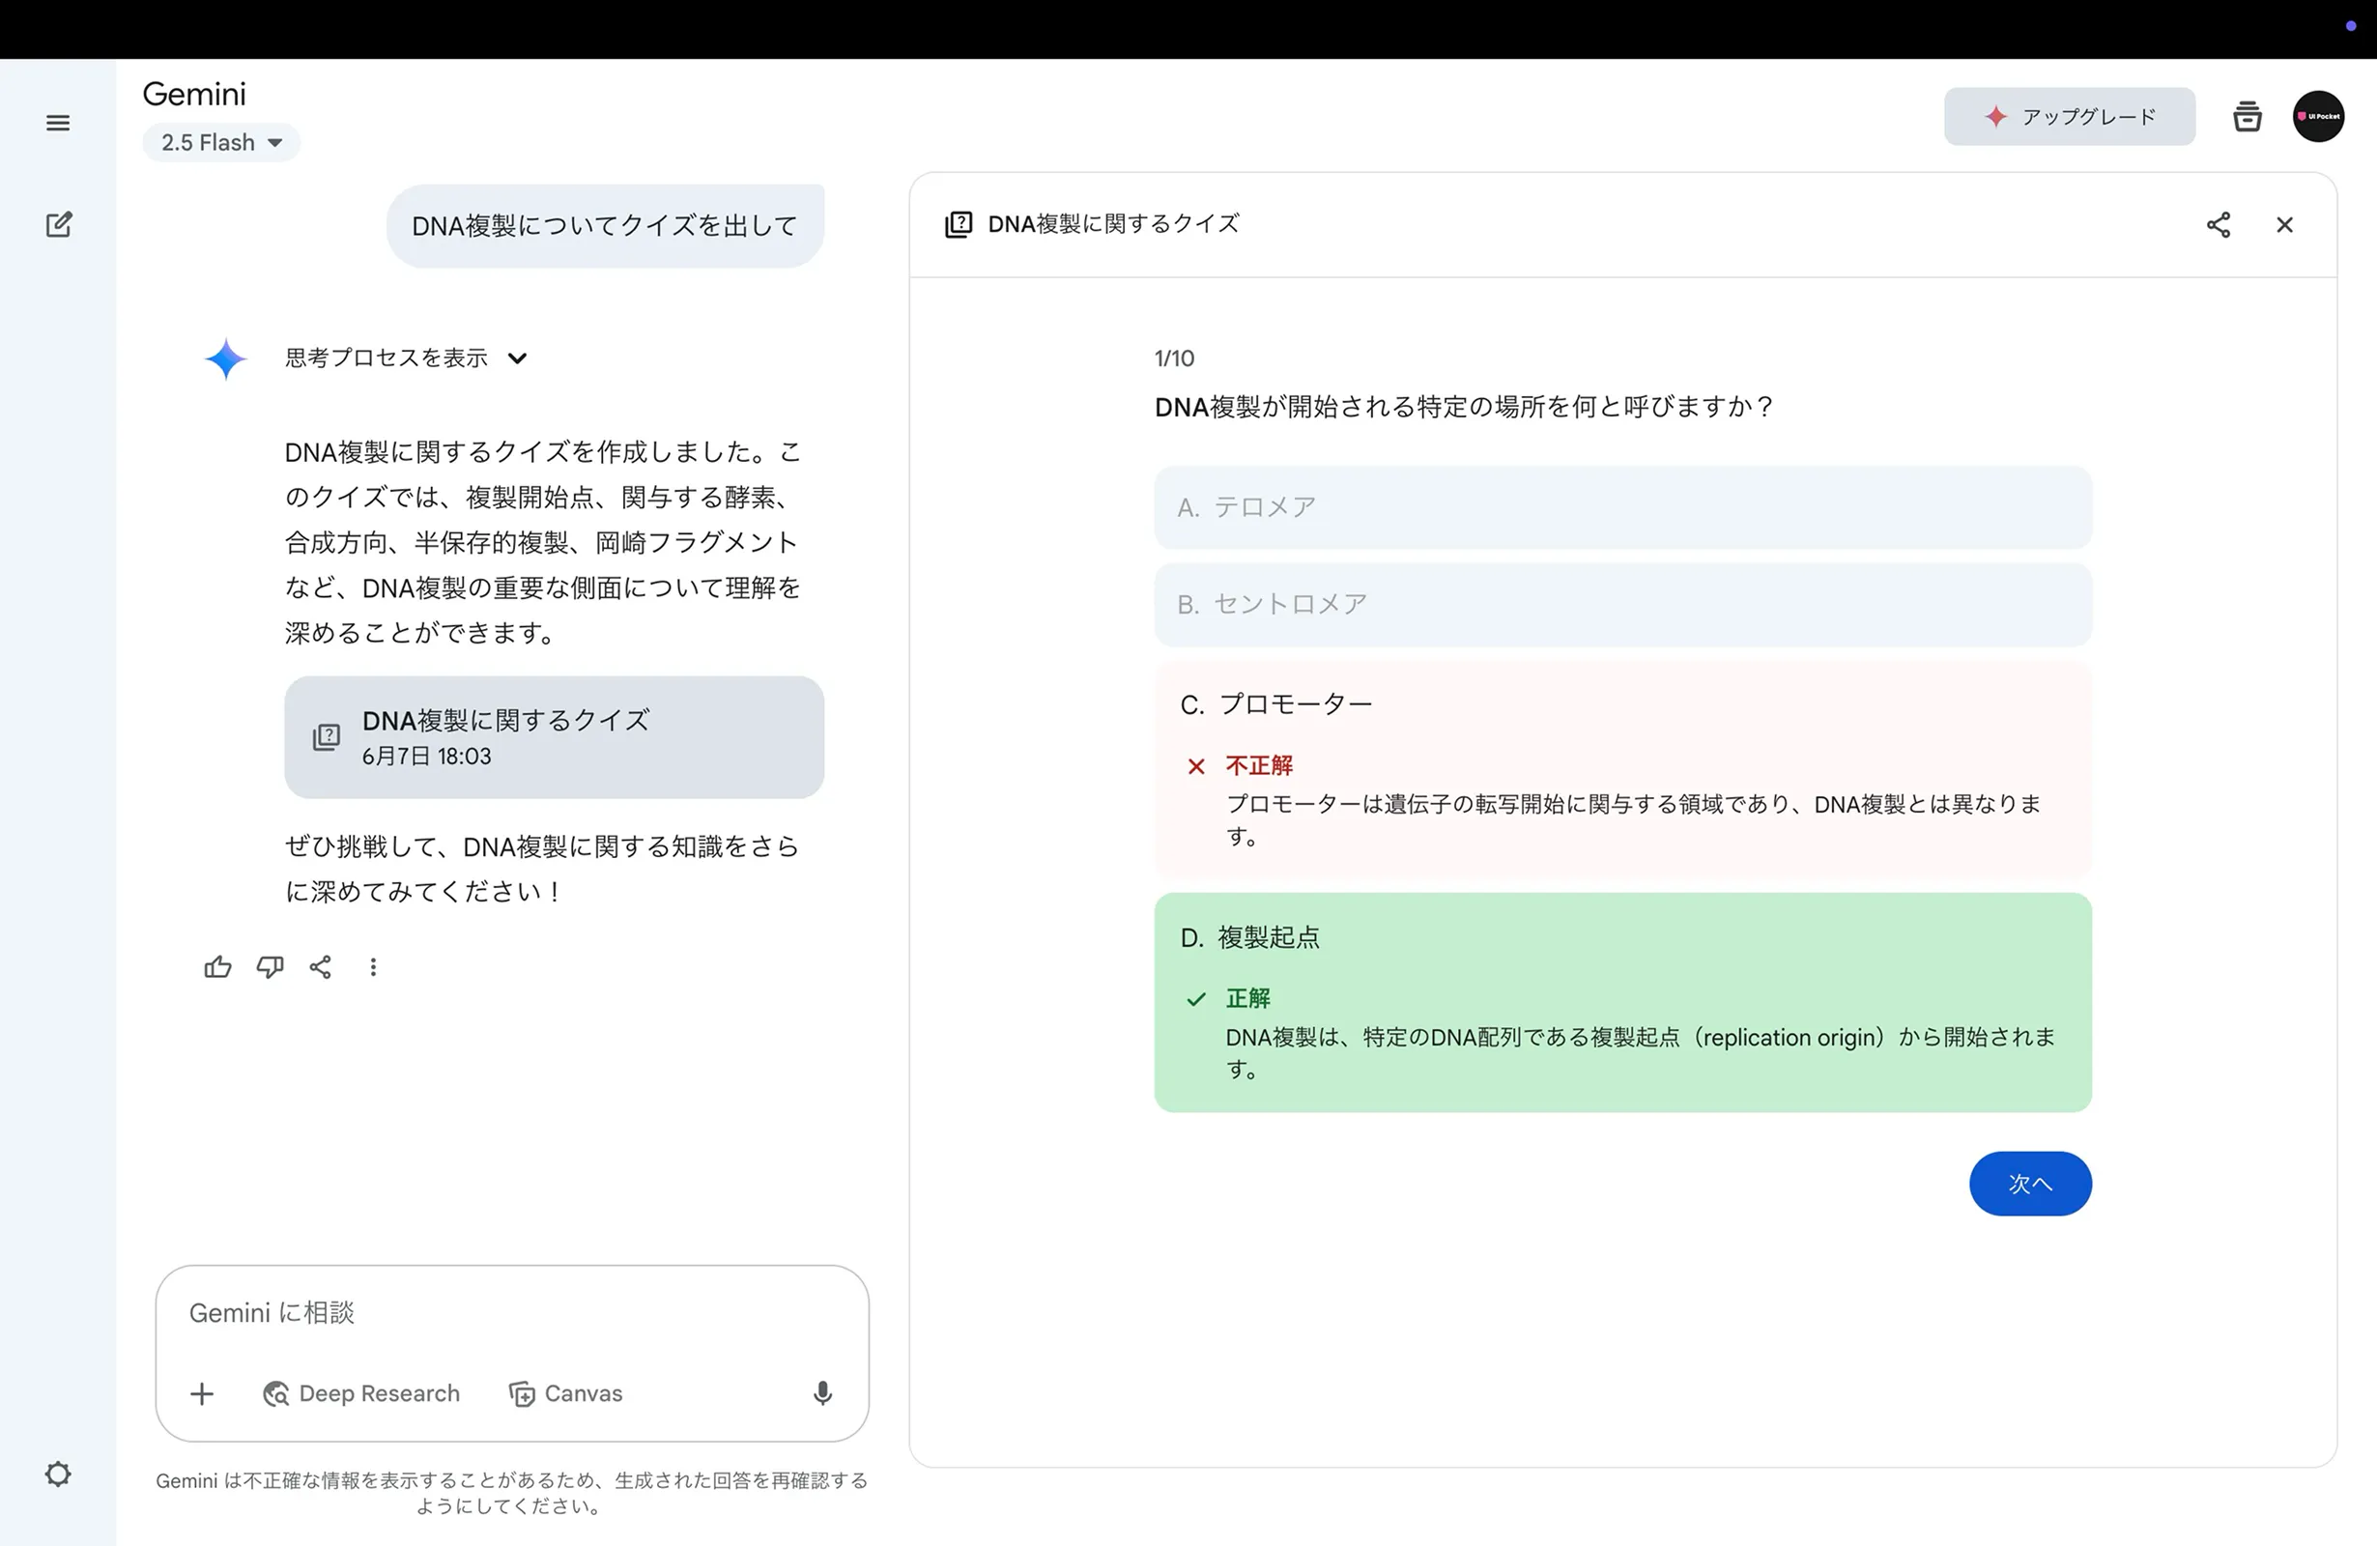Click the plus add-files button
Image resolution: width=2377 pixels, height=1546 pixels.
pyautogui.click(x=202, y=1393)
